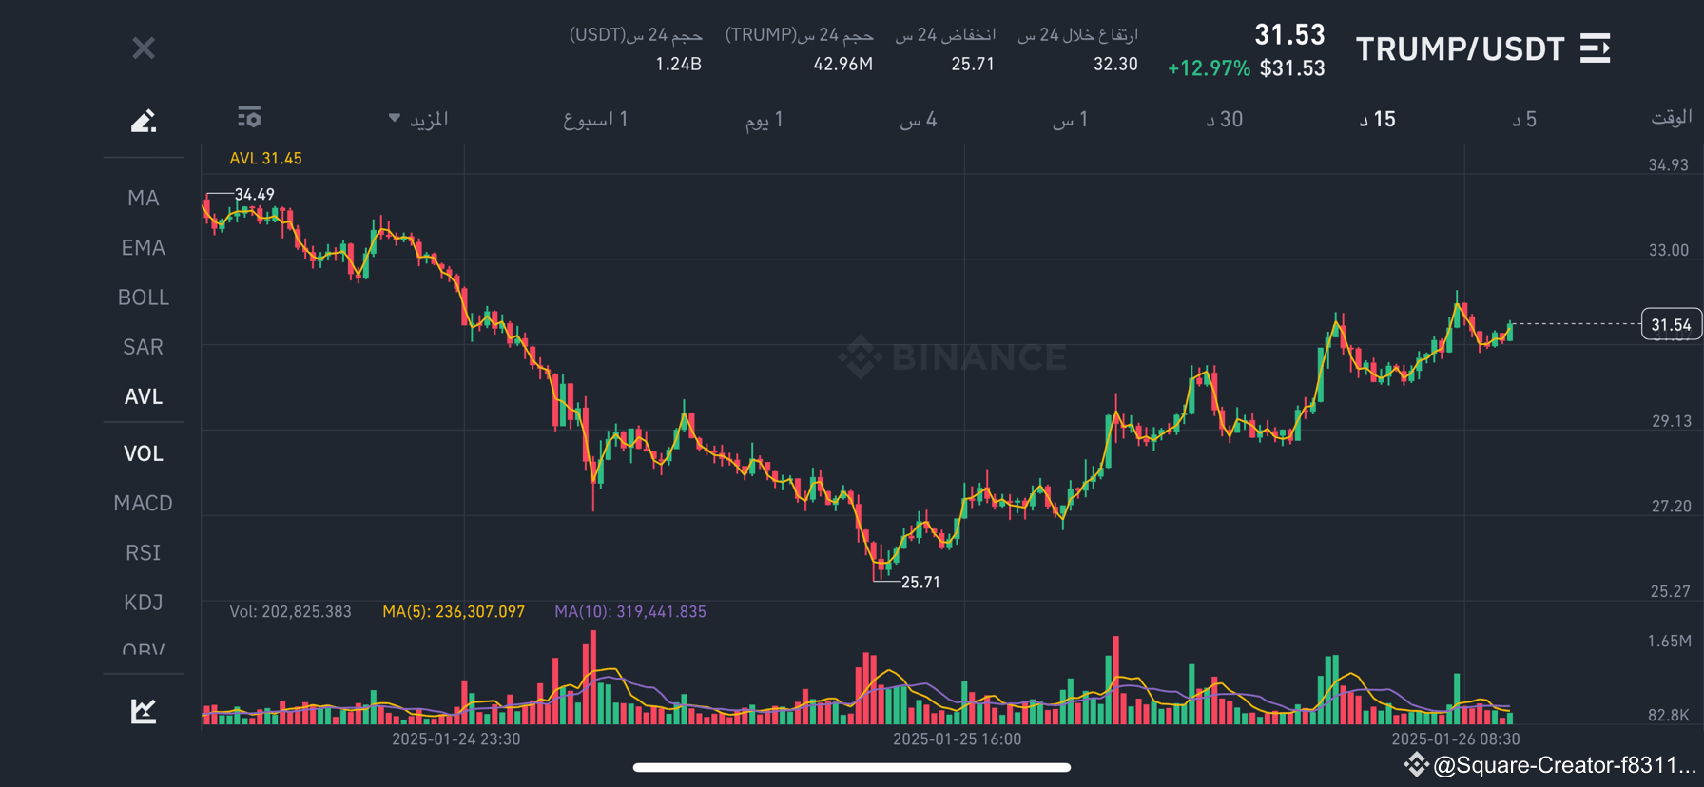Viewport: 1704px width, 787px height.
Task: Open the indicator settings icon
Action: pos(249,117)
